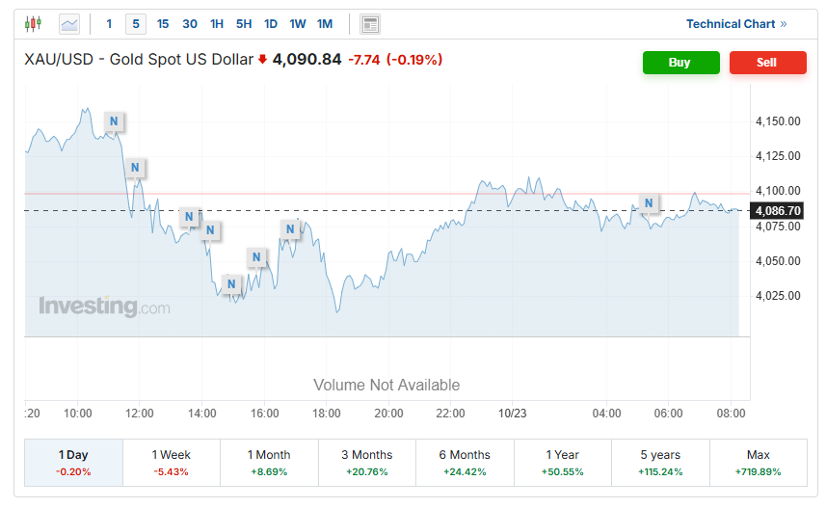826x508 pixels.
Task: Select the 1W interval
Action: (x=298, y=24)
